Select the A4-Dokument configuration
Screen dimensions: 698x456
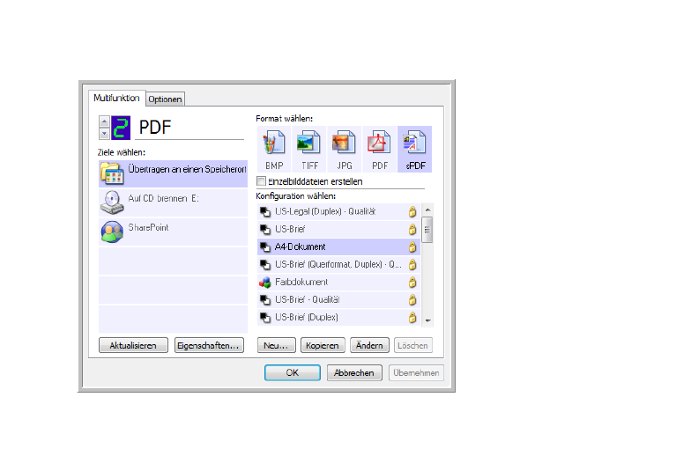(x=338, y=246)
